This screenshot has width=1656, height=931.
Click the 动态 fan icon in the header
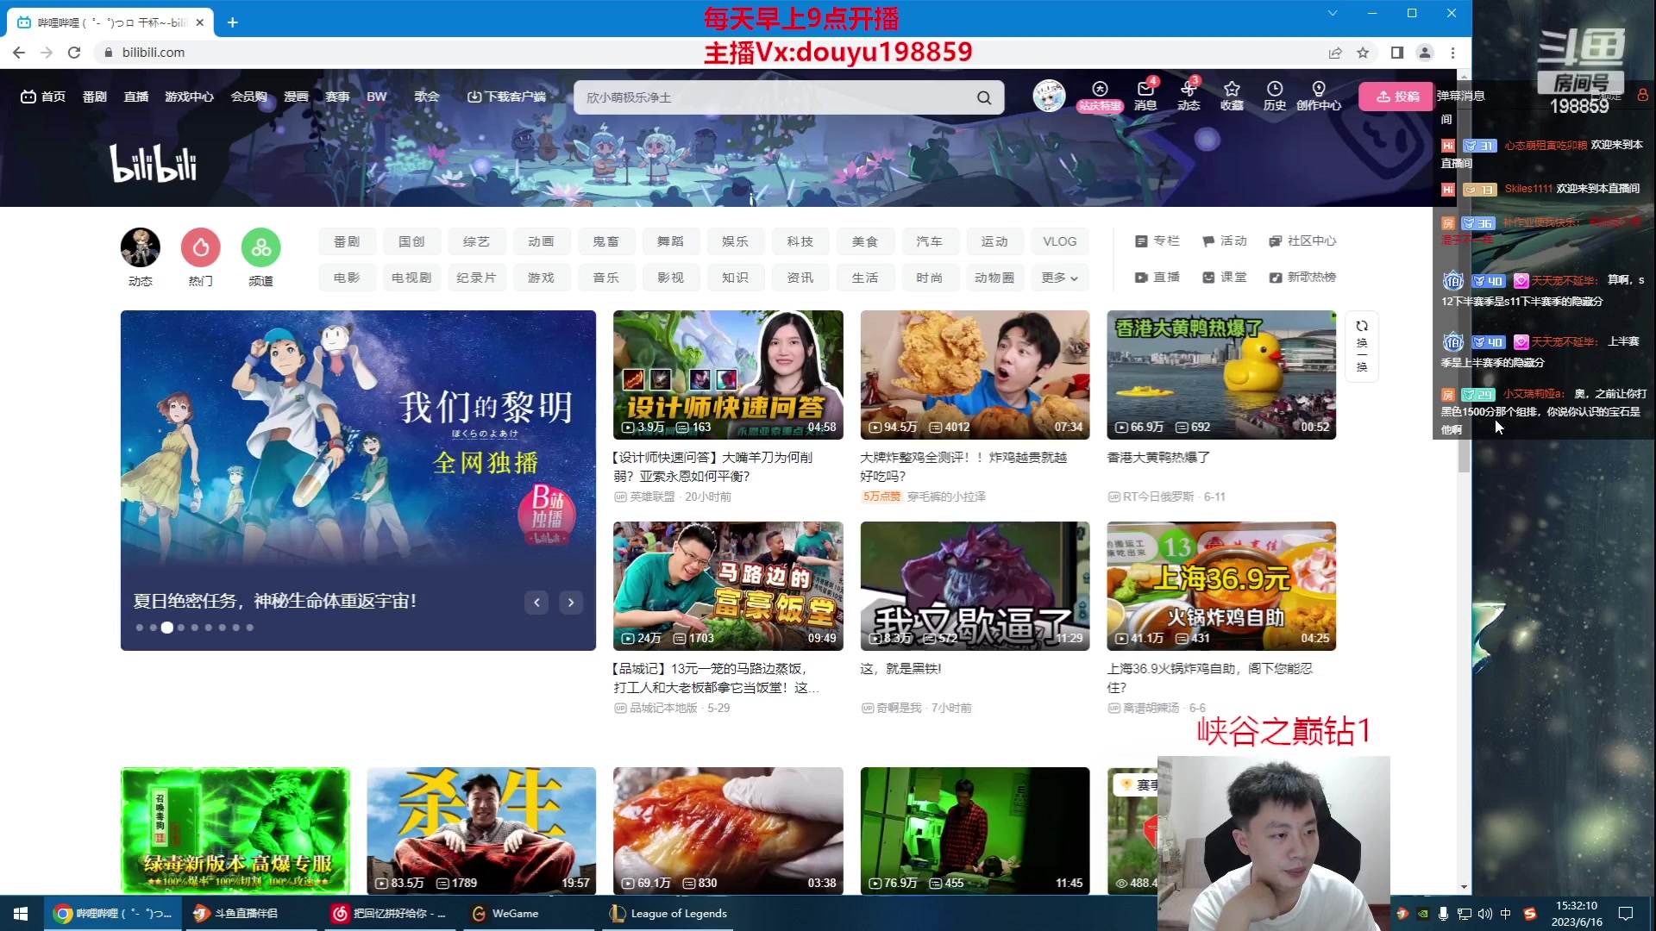(1189, 90)
